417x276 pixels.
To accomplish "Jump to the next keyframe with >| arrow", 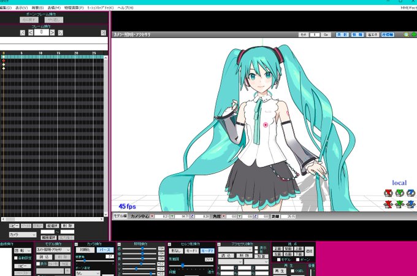I will click(61, 33).
